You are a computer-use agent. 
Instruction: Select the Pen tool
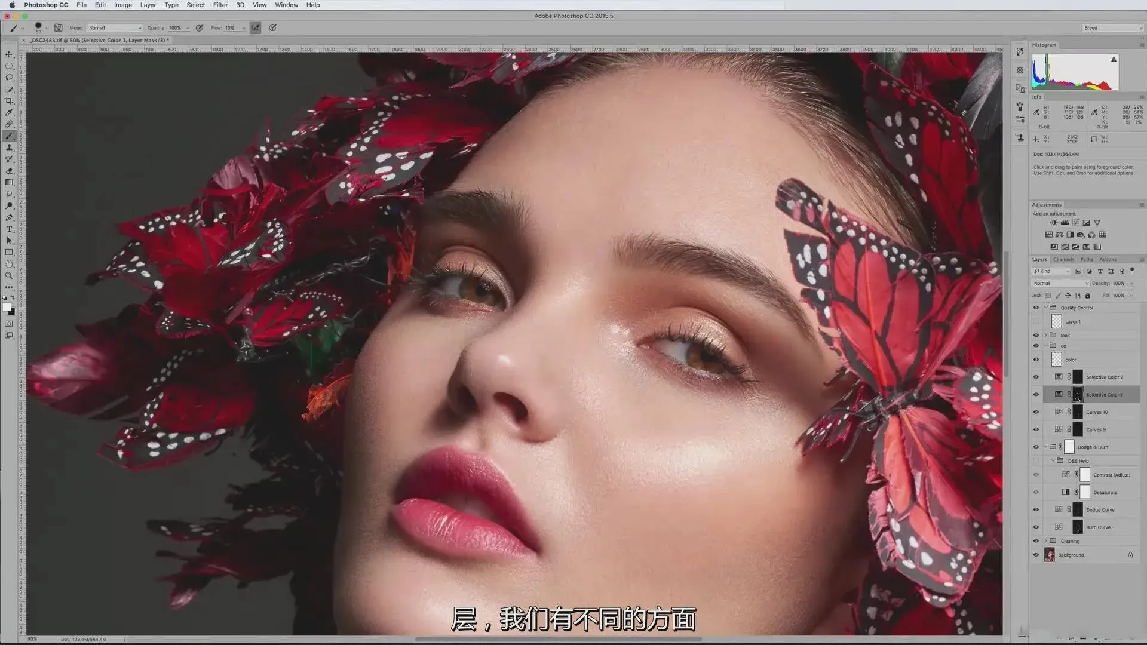[x=9, y=217]
